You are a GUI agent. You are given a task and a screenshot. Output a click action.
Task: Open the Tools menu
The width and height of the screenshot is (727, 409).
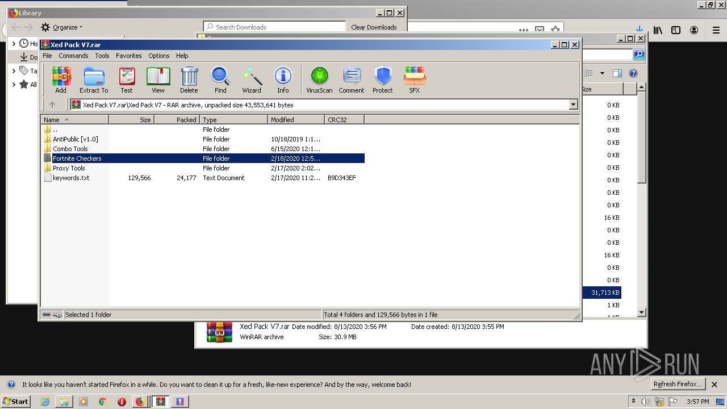[x=102, y=56]
